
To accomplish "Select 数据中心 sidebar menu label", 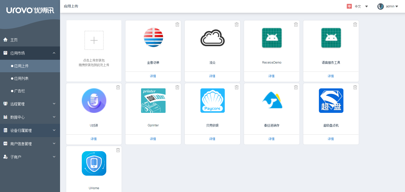I will point(17,117).
